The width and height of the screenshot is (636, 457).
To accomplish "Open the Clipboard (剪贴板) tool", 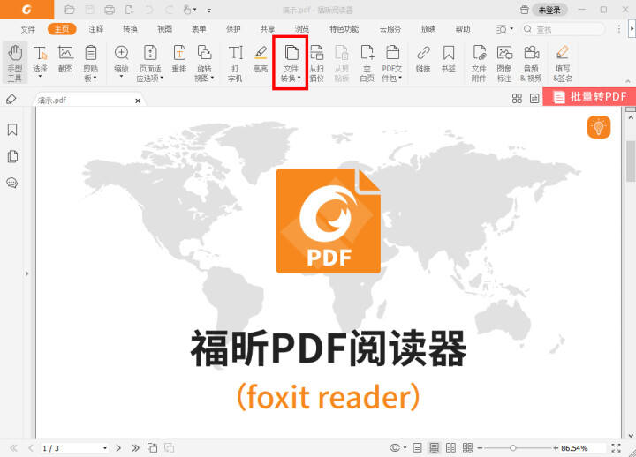I will [x=91, y=63].
